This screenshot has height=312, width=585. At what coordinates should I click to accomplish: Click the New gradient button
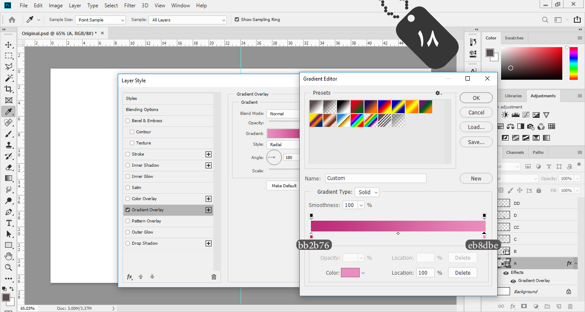[x=476, y=179]
